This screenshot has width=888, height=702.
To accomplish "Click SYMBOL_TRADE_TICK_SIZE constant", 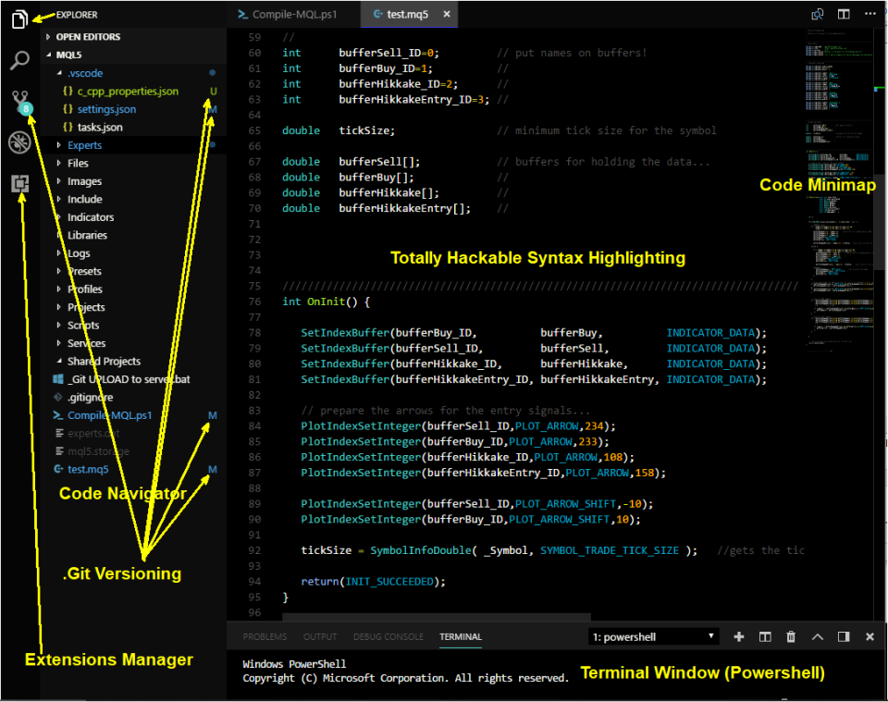I will [610, 550].
